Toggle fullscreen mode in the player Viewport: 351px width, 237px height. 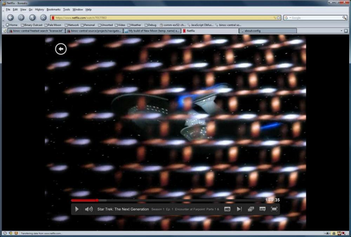(274, 209)
